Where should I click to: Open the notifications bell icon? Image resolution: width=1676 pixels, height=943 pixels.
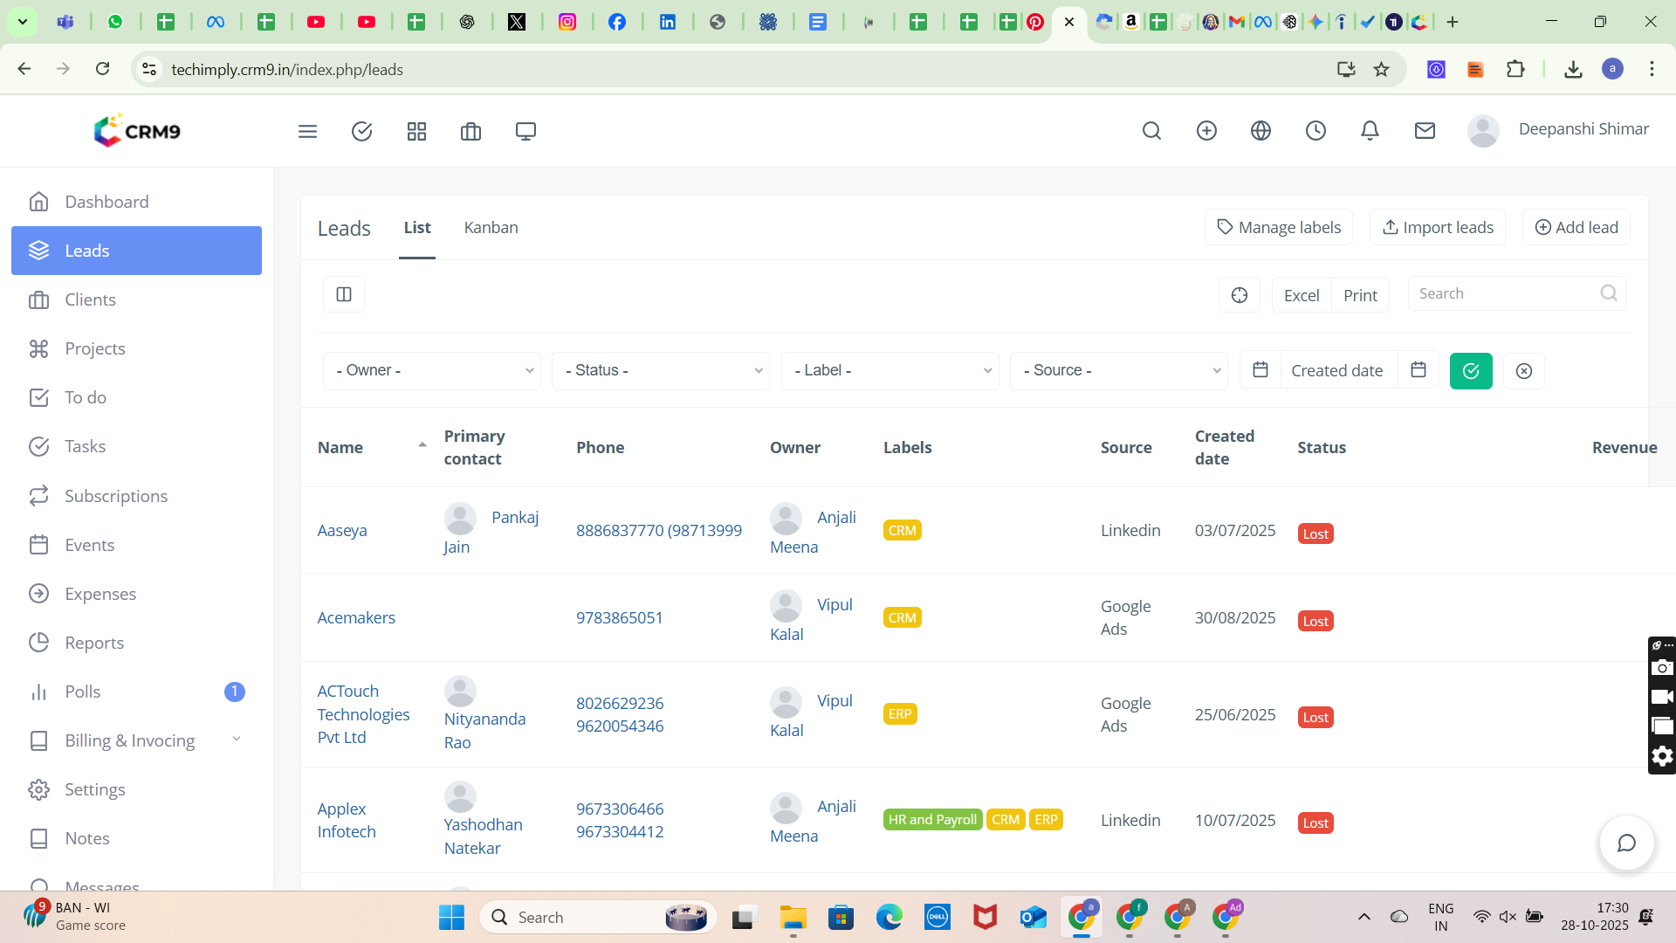[x=1370, y=131]
